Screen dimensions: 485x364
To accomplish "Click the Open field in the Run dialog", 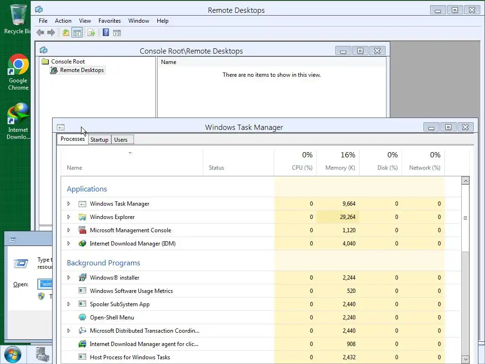I will (x=45, y=284).
